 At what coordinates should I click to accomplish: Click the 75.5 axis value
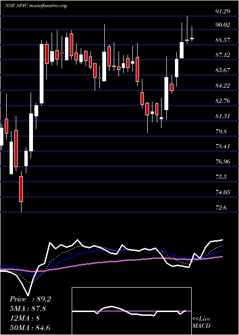pyautogui.click(x=221, y=177)
